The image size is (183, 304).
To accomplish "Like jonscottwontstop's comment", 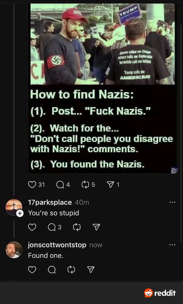I will tap(32, 270).
